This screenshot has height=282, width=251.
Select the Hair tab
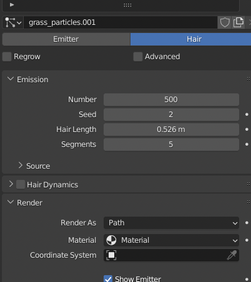pos(190,39)
